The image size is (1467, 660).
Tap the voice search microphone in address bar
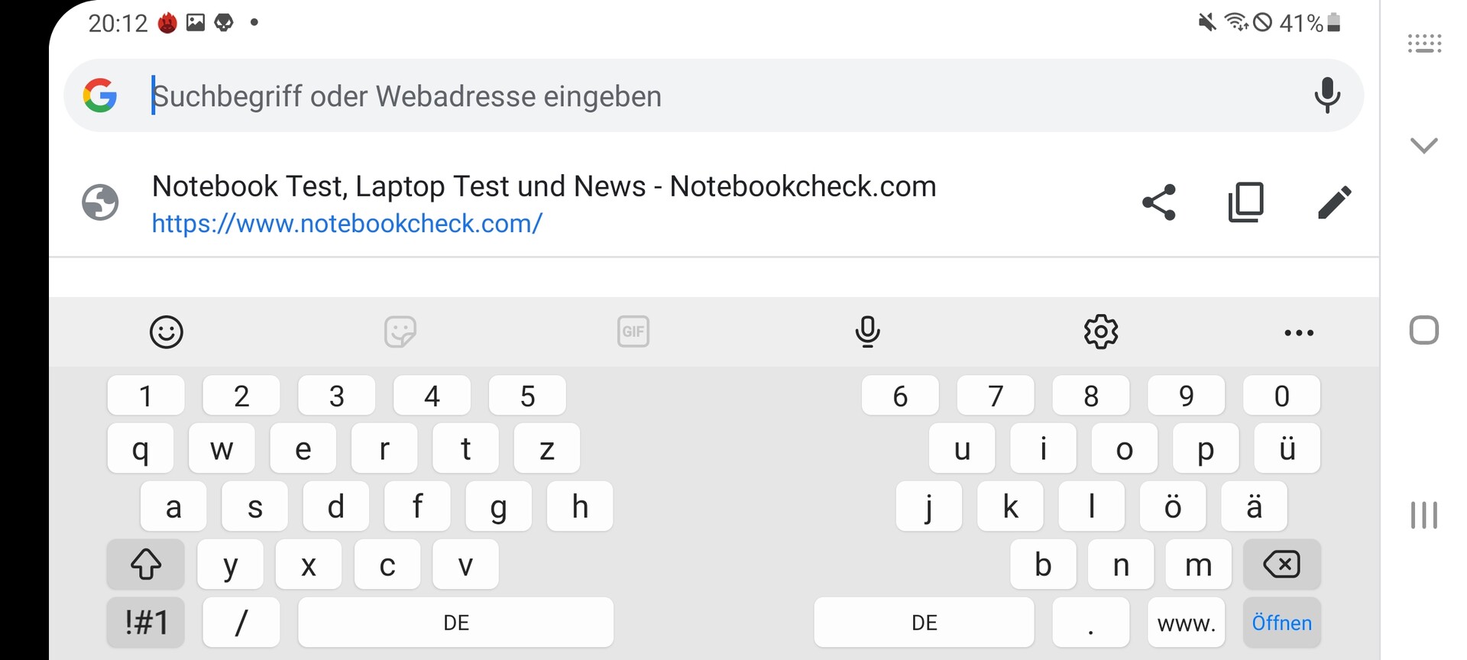(1326, 95)
